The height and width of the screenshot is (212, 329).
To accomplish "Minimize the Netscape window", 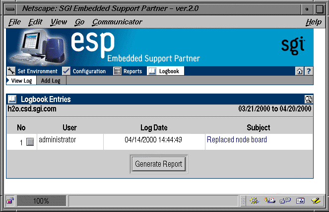I will click(x=307, y=9).
